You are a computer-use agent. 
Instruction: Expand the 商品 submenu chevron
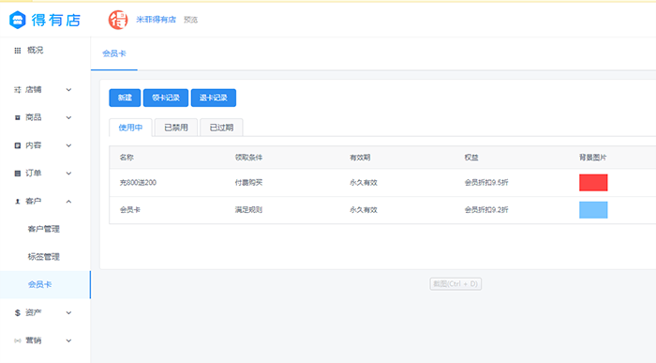[68, 117]
